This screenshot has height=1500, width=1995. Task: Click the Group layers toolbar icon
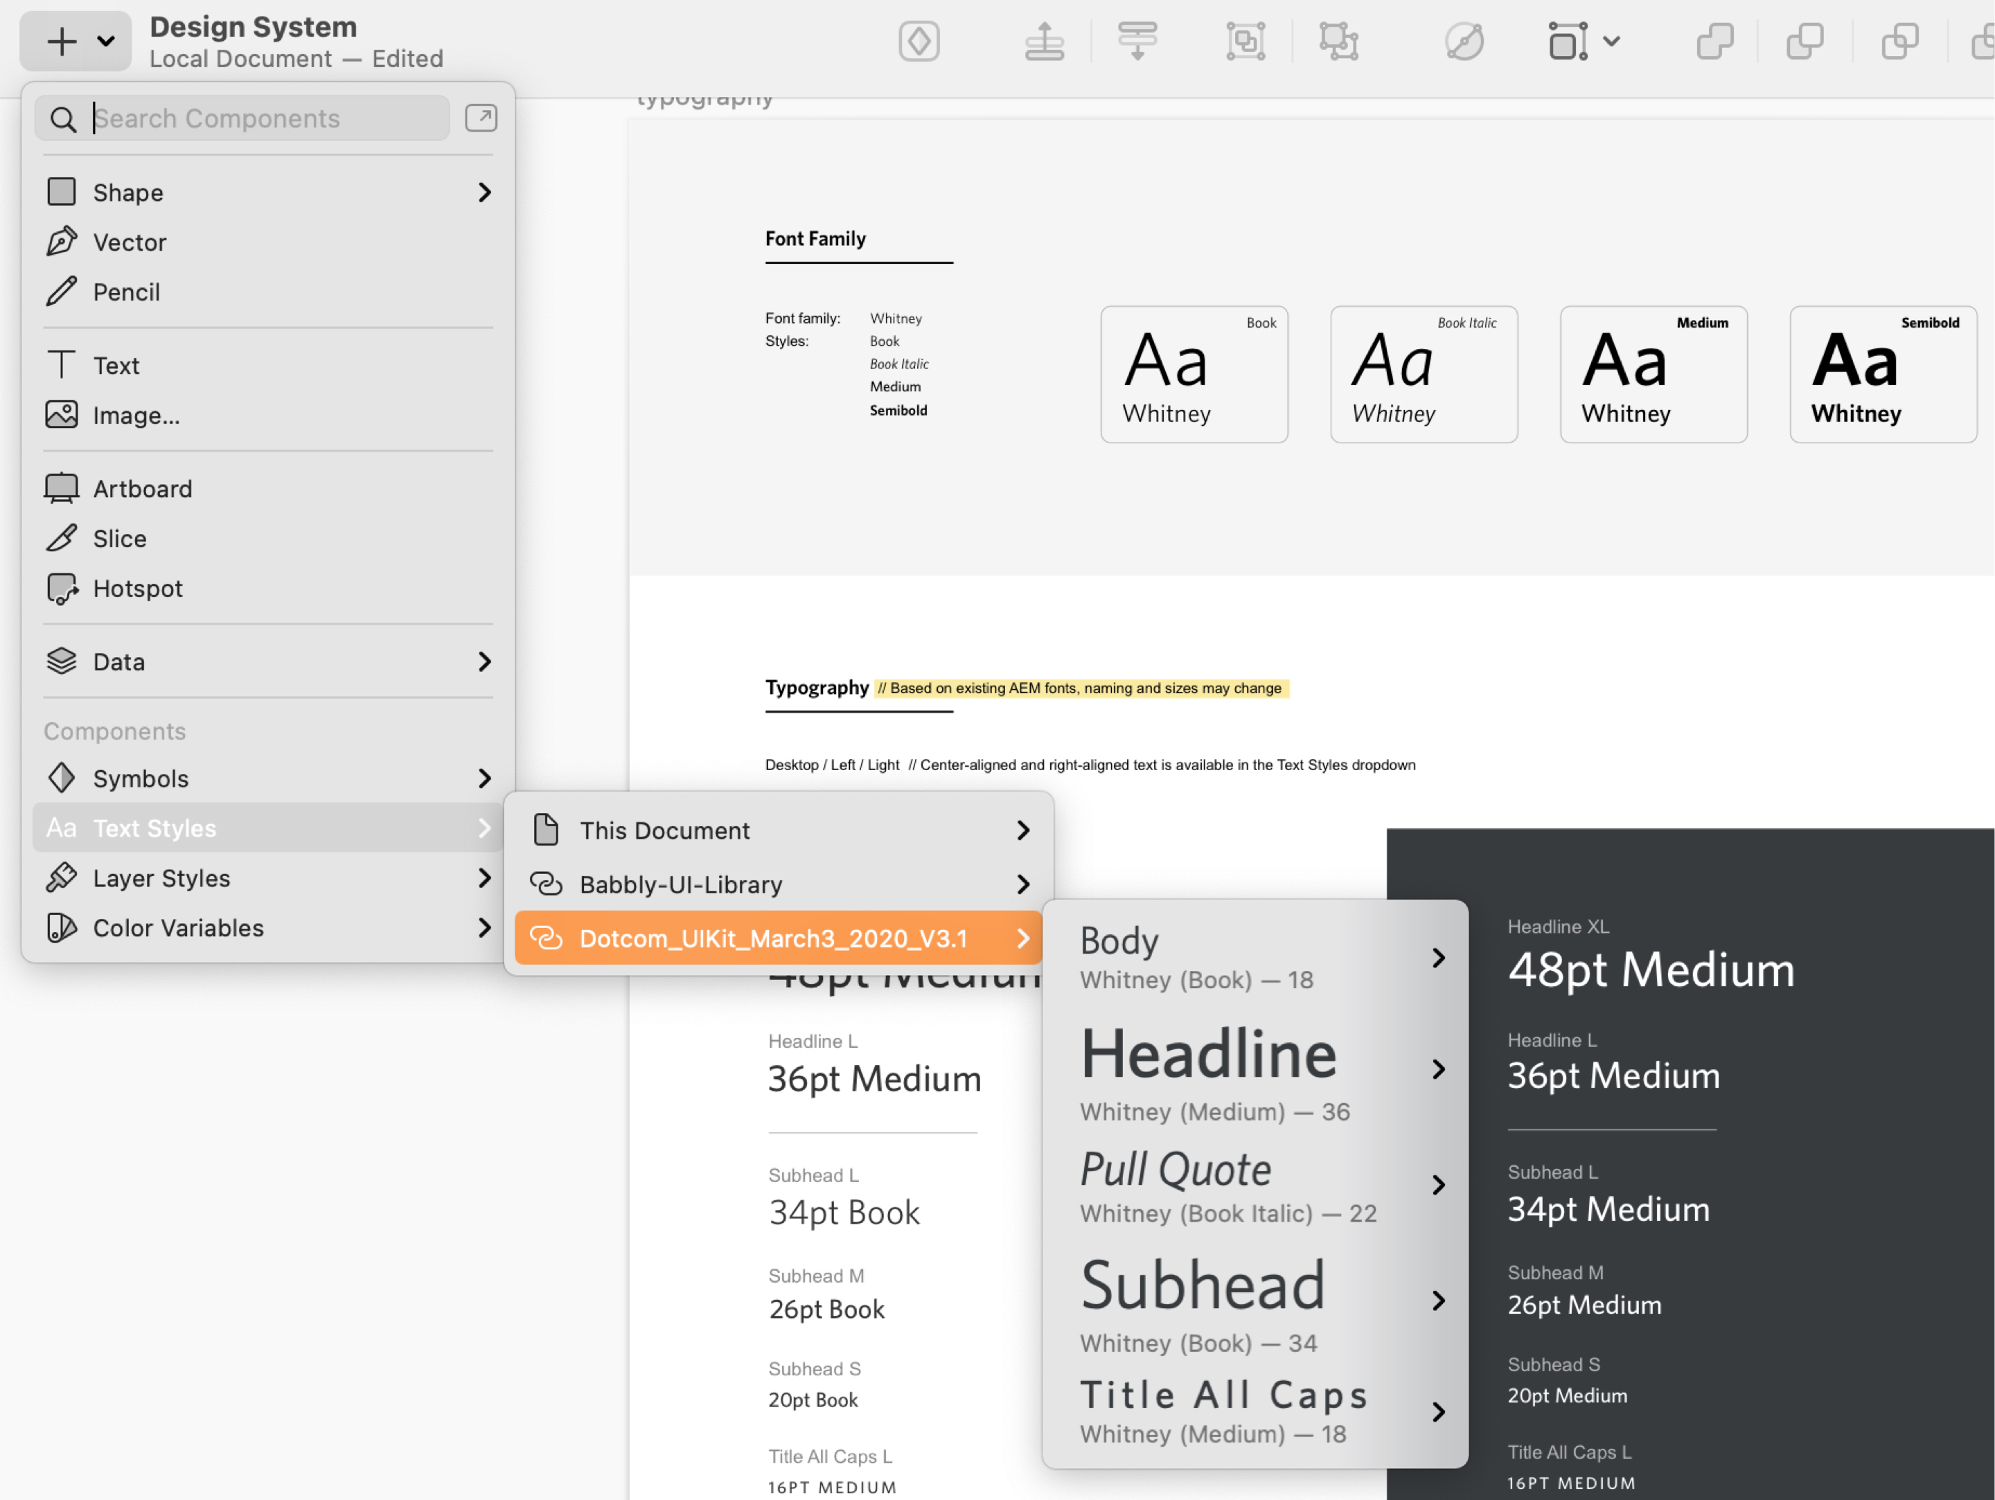point(1245,42)
